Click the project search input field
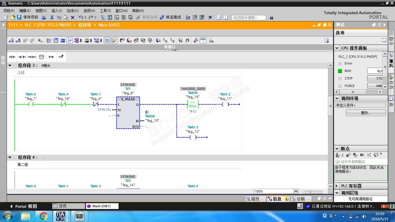 tap(248, 18)
